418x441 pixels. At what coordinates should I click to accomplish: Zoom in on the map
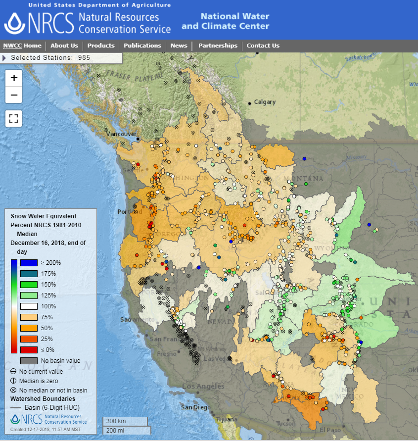(x=14, y=78)
